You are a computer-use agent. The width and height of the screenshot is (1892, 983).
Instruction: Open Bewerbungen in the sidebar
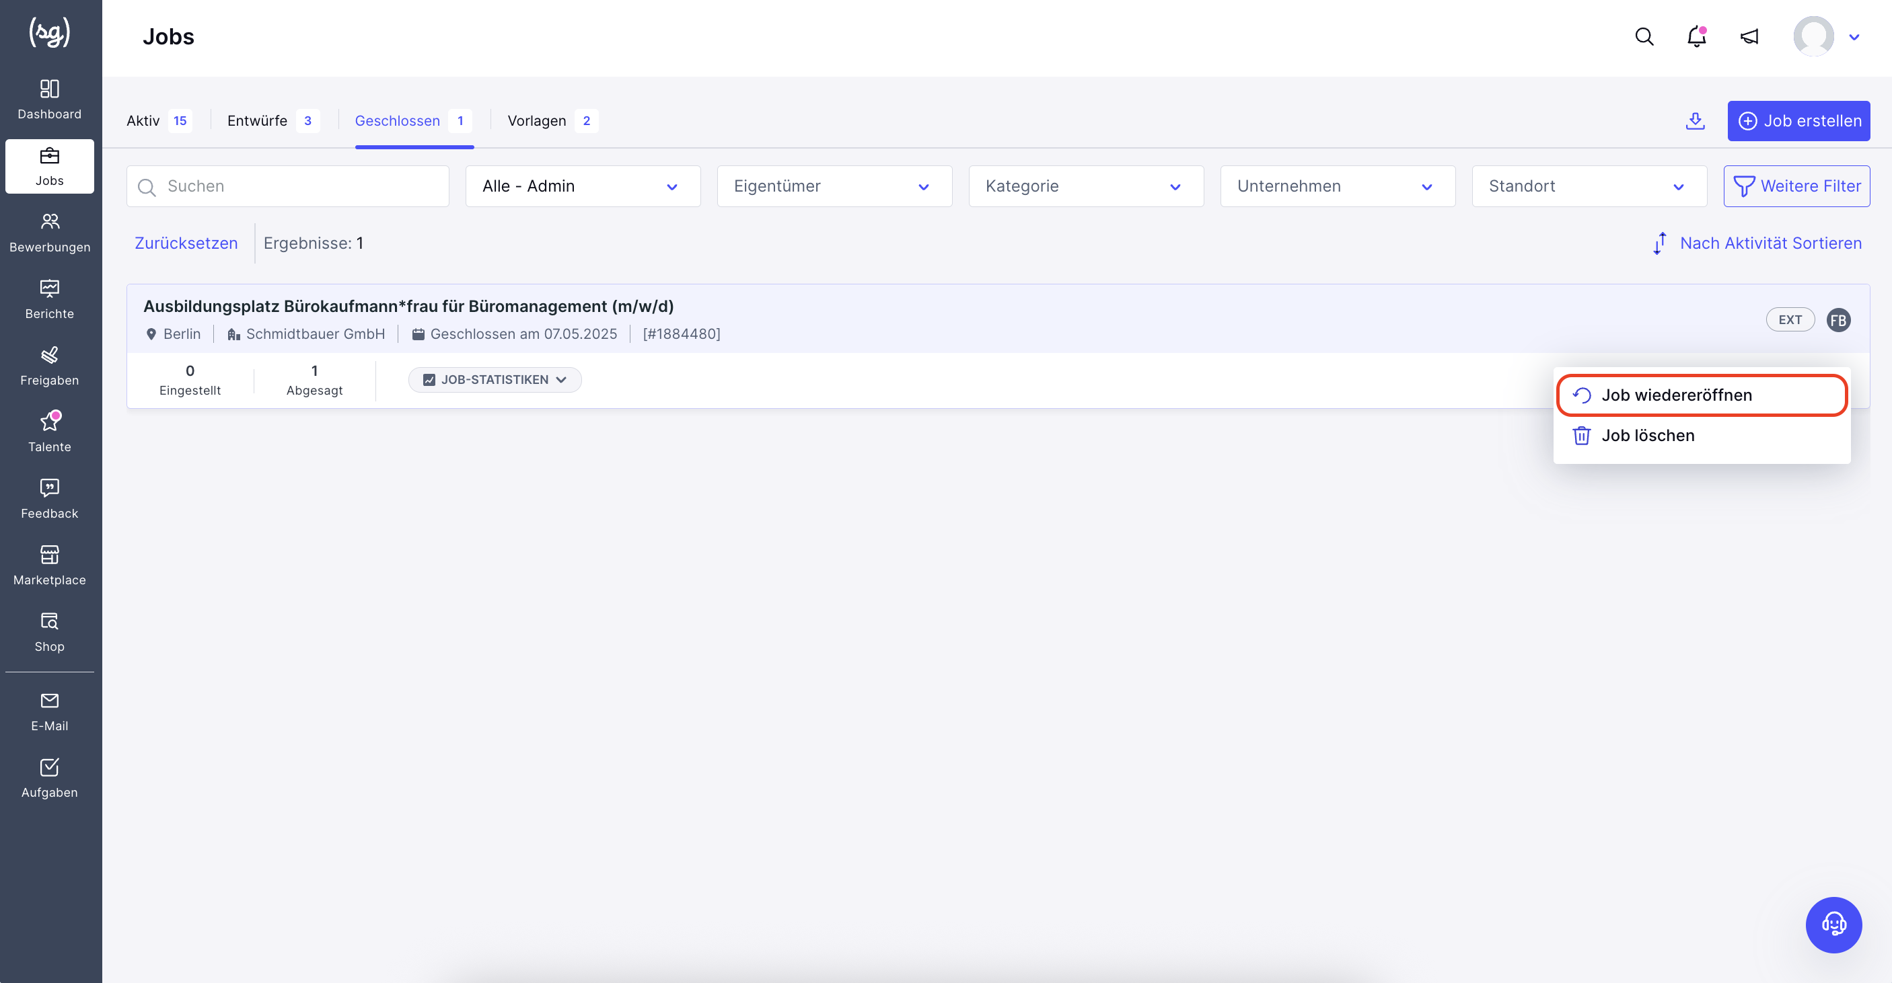coord(49,233)
